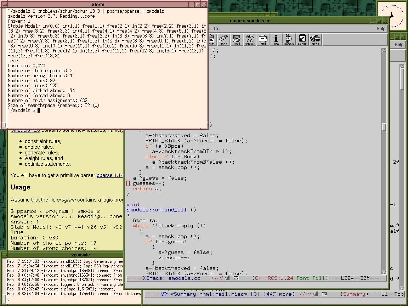Open the C++ menu in XEmacs
Viewport: 408px width, 306px height.
(x=217, y=29)
